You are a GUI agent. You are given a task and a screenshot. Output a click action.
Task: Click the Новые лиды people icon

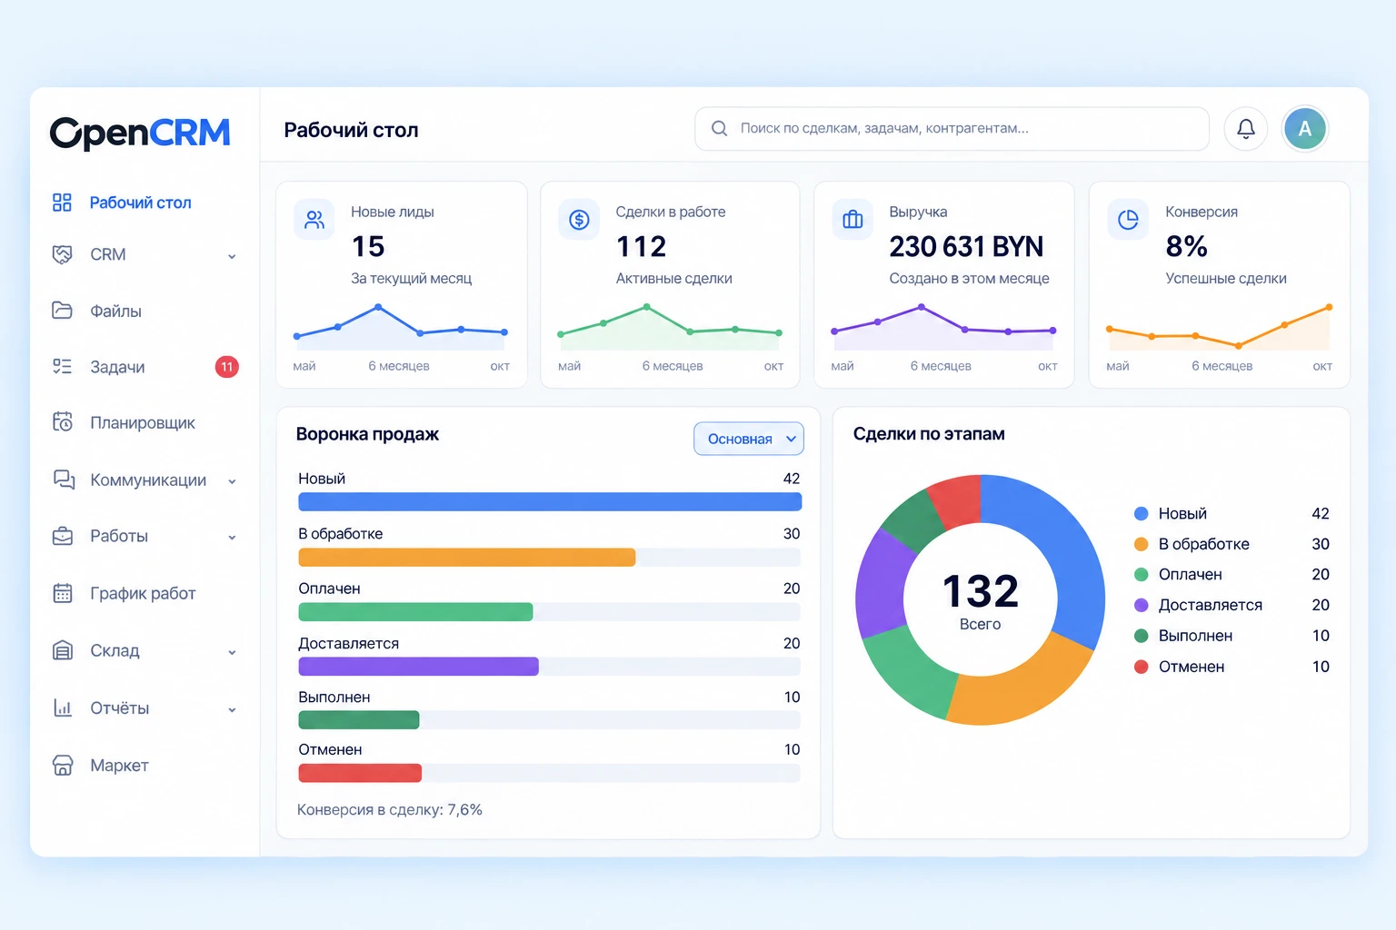(x=314, y=220)
